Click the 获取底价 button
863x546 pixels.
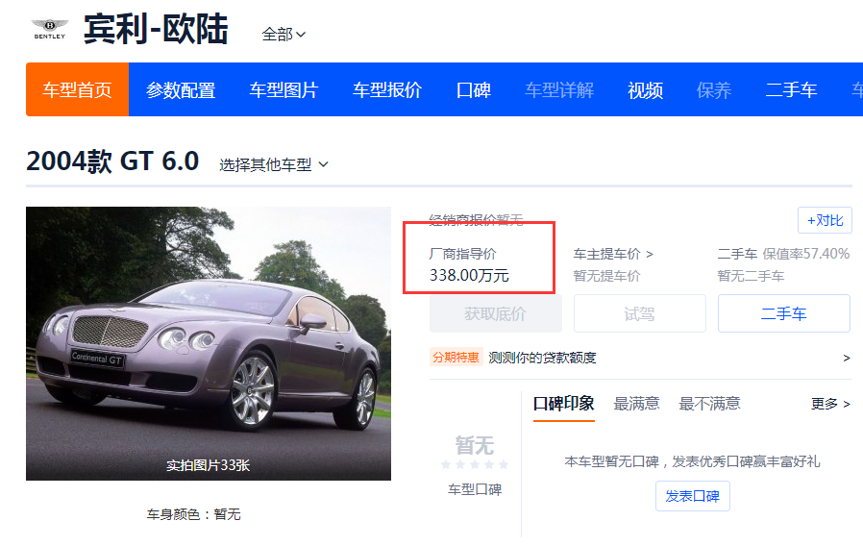coord(495,313)
